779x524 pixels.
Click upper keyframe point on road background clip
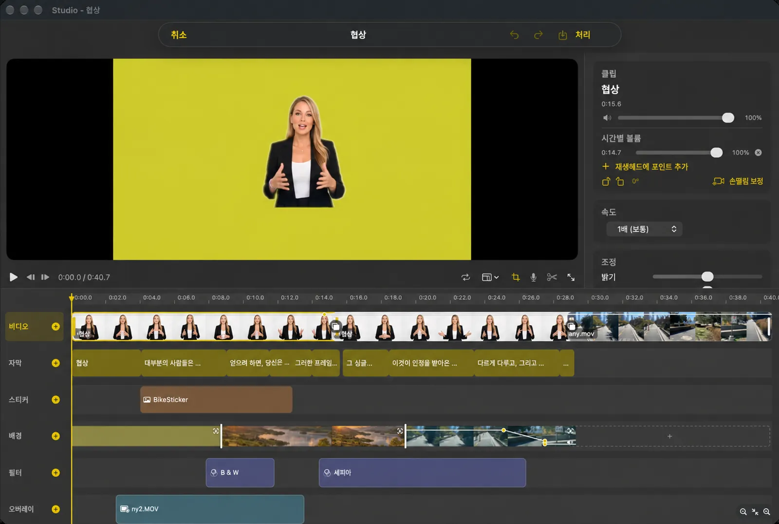click(x=503, y=430)
